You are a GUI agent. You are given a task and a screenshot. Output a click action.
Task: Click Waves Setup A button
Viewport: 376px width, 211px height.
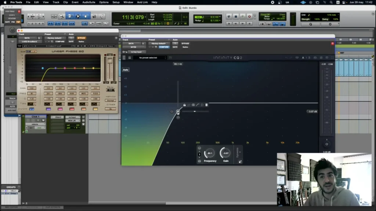[102, 46]
